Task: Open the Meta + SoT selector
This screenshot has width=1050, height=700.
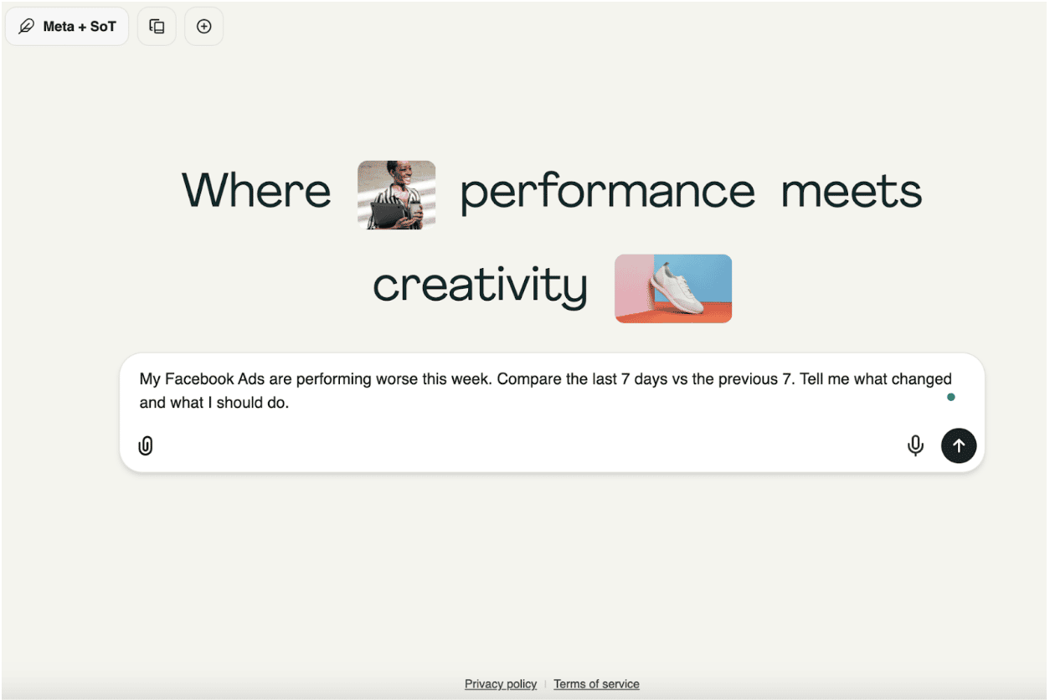Action: tap(67, 27)
